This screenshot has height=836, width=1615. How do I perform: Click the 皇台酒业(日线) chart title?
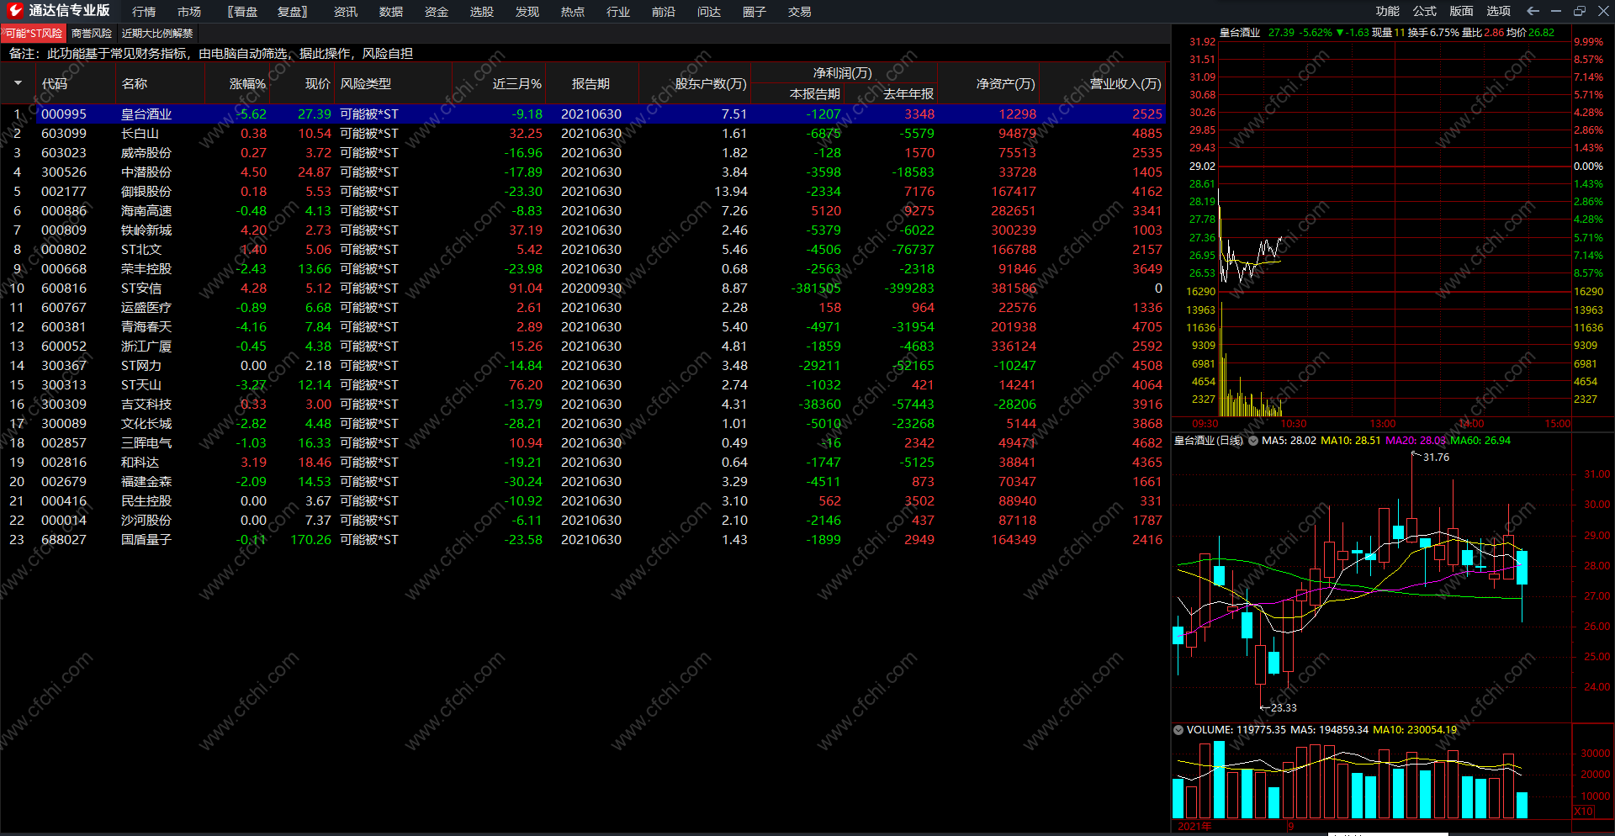coord(1209,441)
